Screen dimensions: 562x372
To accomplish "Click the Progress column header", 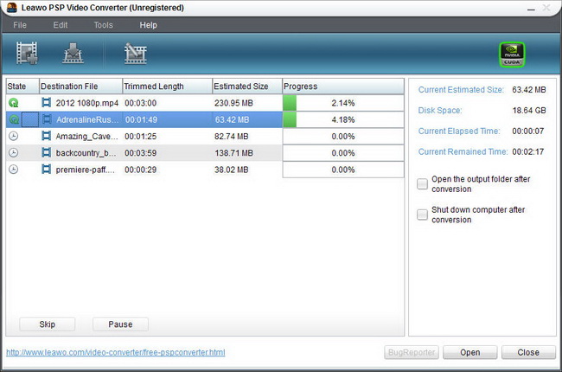I will [343, 87].
